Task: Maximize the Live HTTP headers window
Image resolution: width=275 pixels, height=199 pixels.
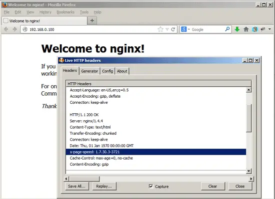Action: point(250,60)
